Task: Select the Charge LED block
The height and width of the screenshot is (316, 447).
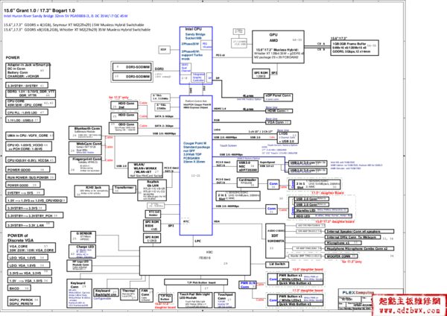Action: point(83,252)
